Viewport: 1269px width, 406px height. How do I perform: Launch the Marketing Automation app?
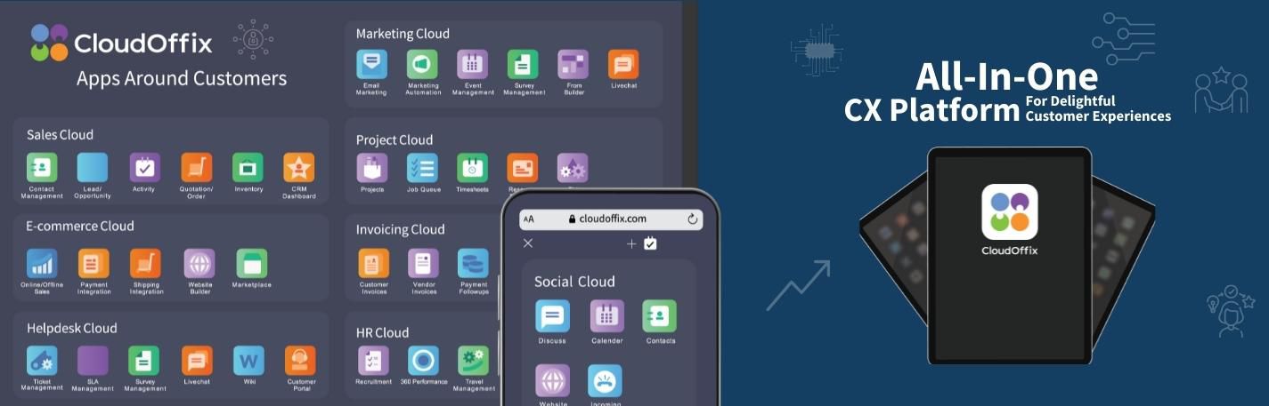pos(422,64)
